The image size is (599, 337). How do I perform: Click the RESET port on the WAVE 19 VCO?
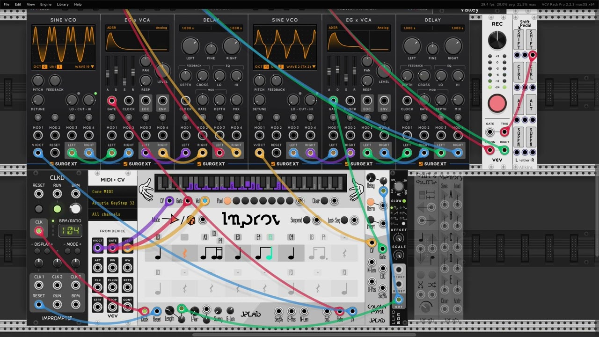(55, 153)
